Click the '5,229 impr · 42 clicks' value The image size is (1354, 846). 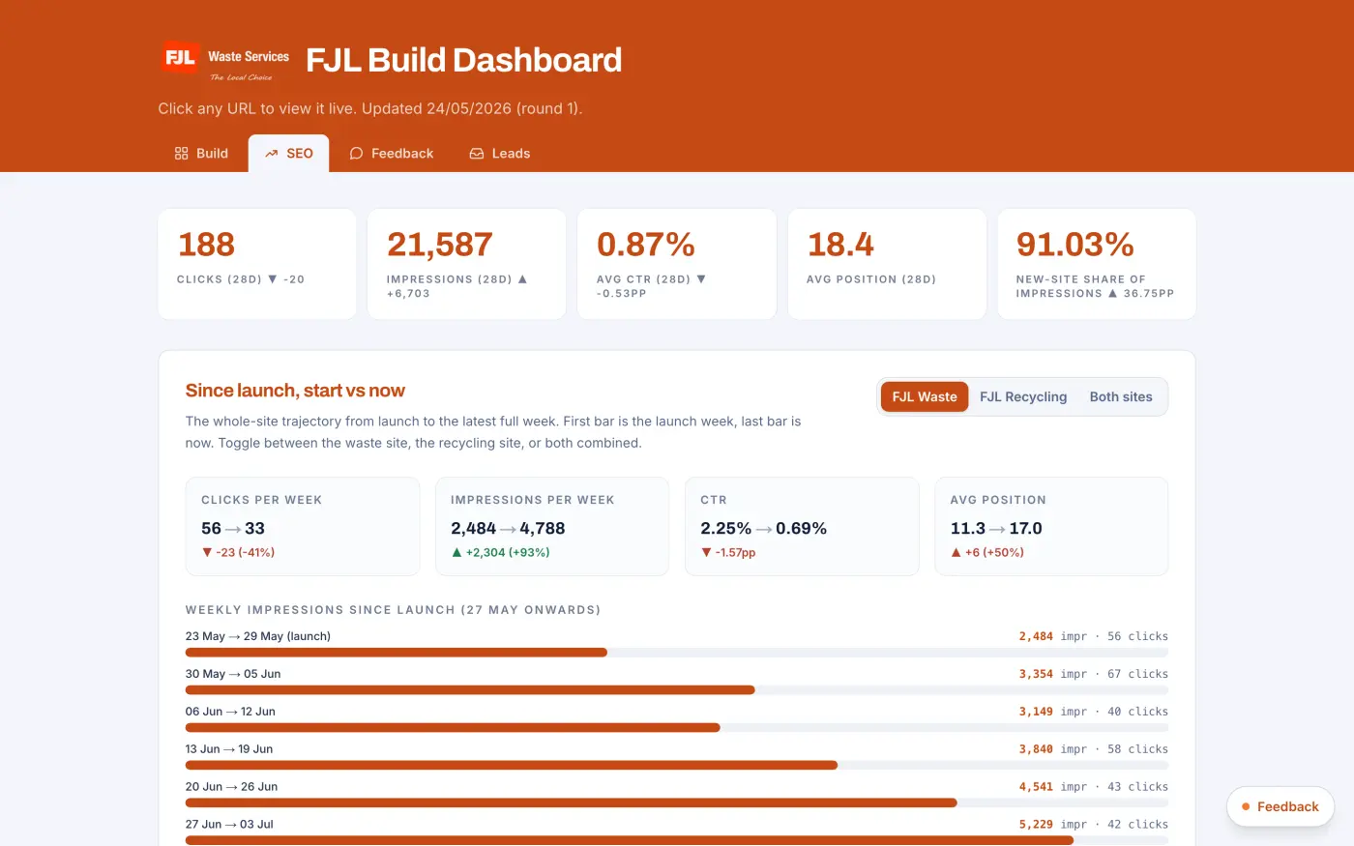[1093, 825]
